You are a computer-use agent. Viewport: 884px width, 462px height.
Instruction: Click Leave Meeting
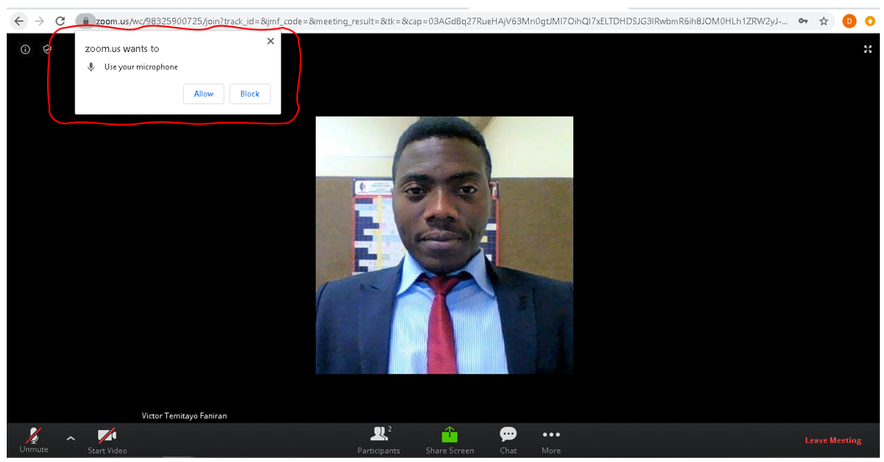point(832,440)
